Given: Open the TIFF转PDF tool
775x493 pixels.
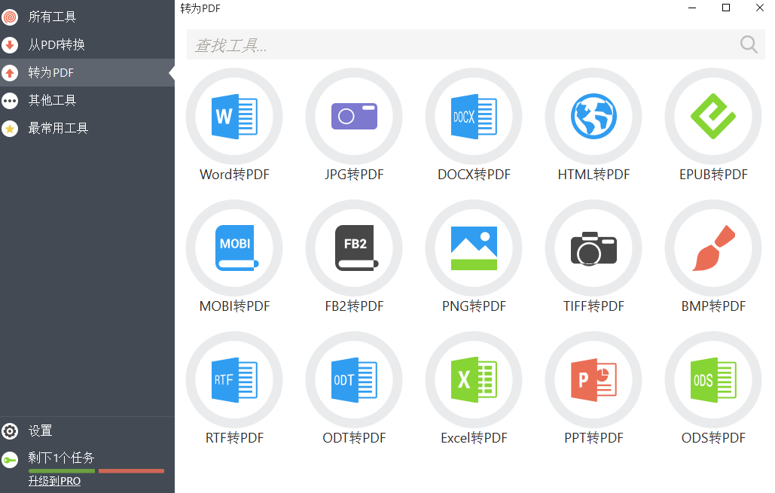Looking at the screenshot, I should click(593, 248).
